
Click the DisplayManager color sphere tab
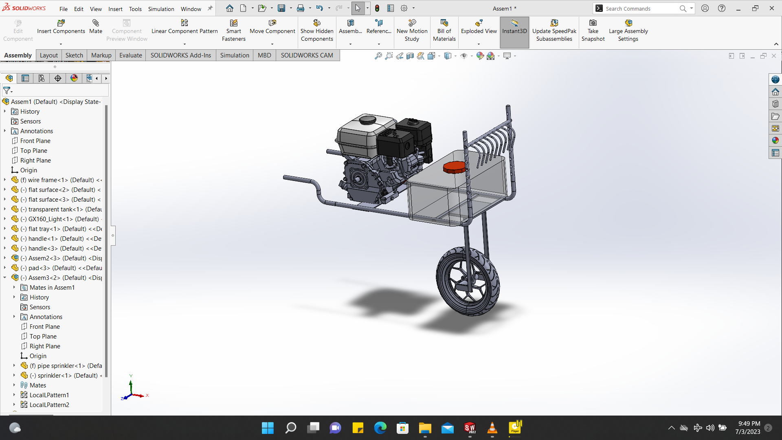[74, 78]
